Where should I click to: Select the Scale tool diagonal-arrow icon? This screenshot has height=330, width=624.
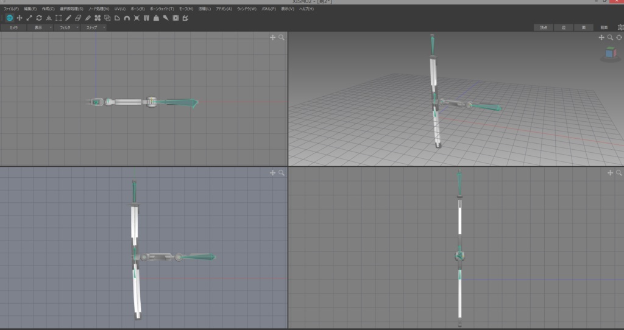[x=29, y=18]
